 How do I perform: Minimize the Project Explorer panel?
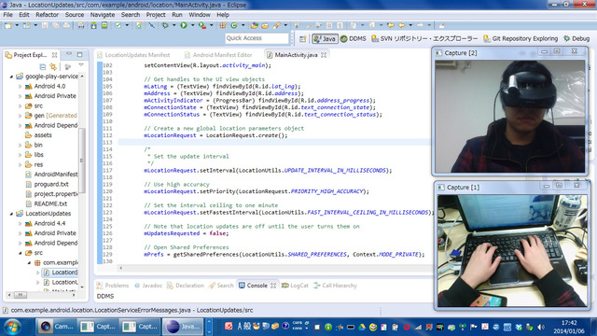pos(69,54)
